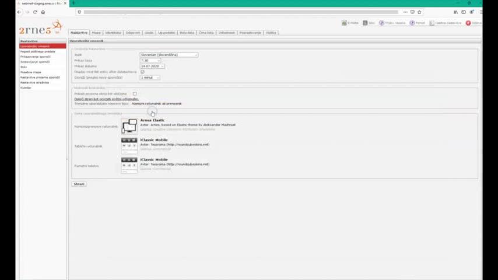Select the Arnes Elastic theme thumbnail
498x280 pixels.
point(129,125)
